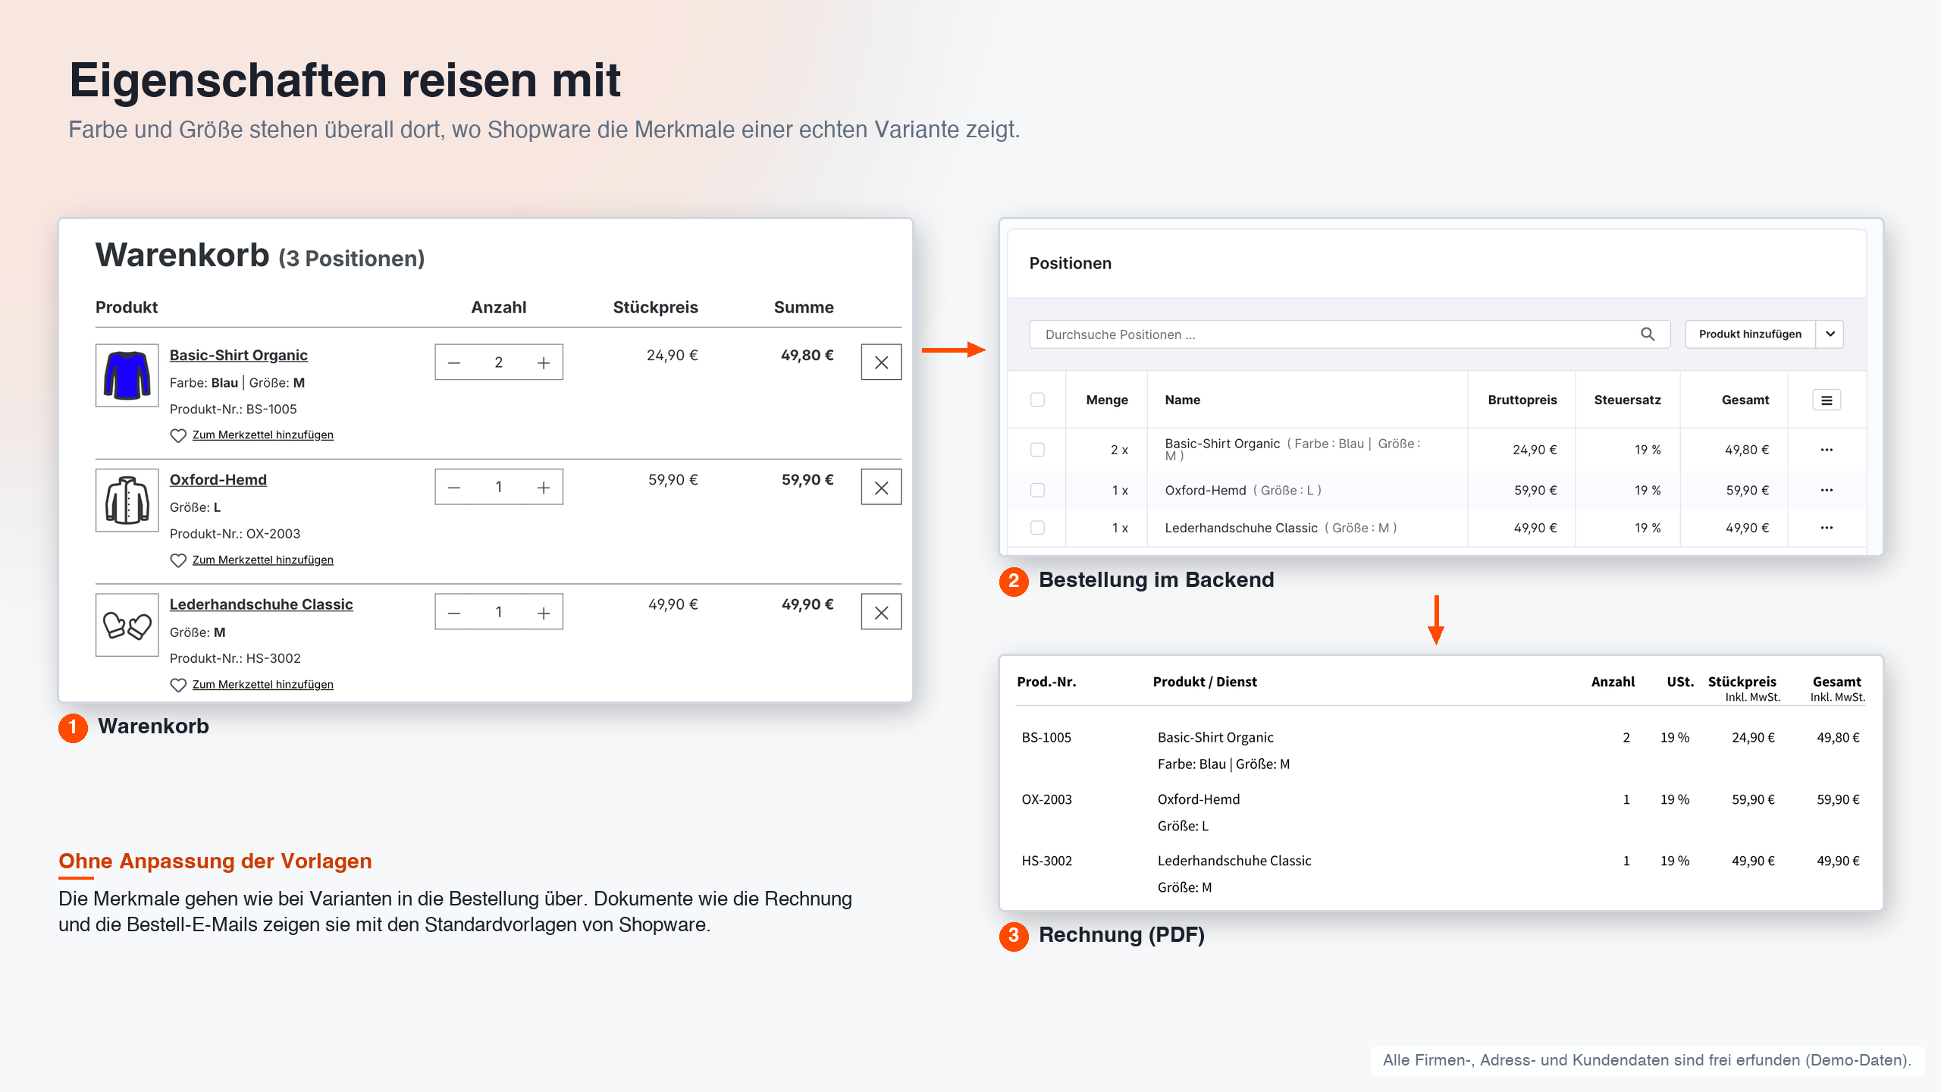
Task: Click Menge column header
Action: (1106, 400)
